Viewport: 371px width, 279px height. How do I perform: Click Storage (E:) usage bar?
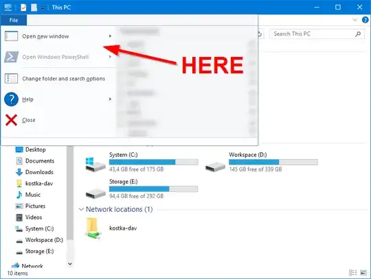153,189
